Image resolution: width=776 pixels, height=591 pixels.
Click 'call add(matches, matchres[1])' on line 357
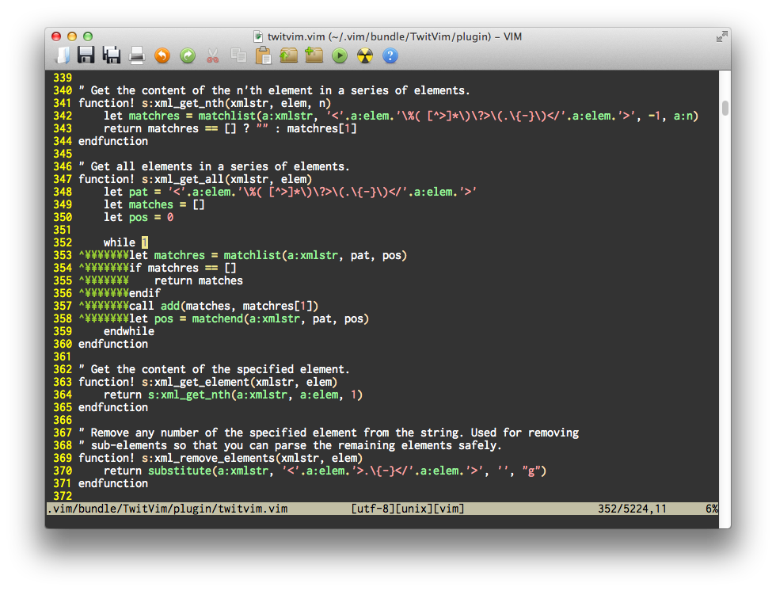point(223,306)
